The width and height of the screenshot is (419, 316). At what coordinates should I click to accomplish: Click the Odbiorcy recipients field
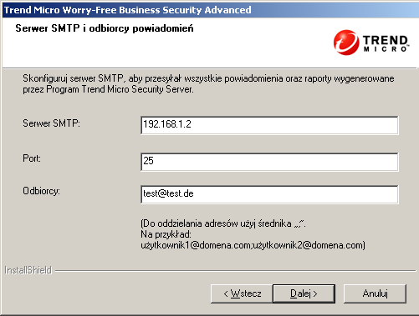[x=269, y=194]
